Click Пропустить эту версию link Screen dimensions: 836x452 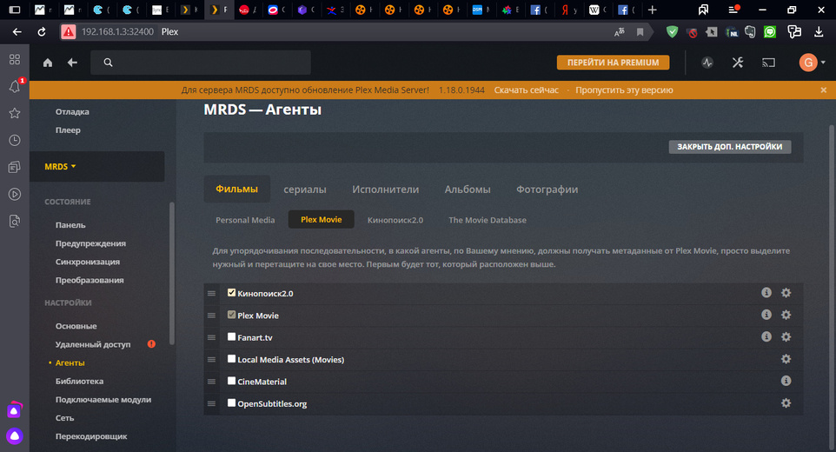(624, 90)
